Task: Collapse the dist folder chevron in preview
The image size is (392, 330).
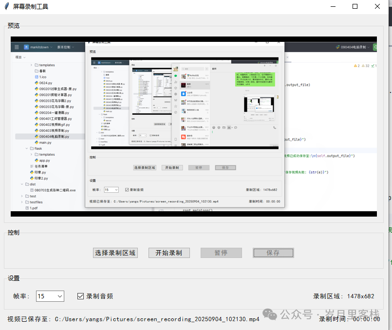Action: [22, 184]
